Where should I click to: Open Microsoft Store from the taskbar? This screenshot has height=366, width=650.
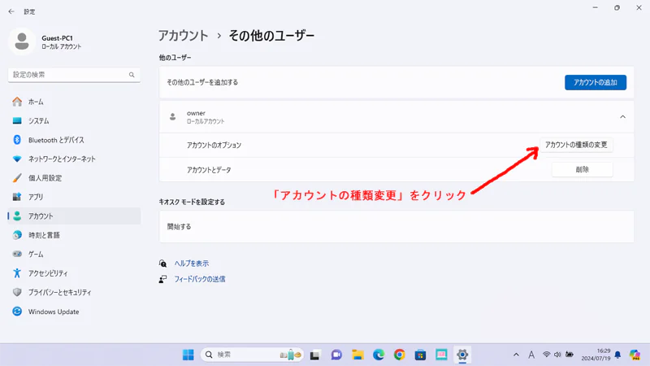[x=420, y=355]
